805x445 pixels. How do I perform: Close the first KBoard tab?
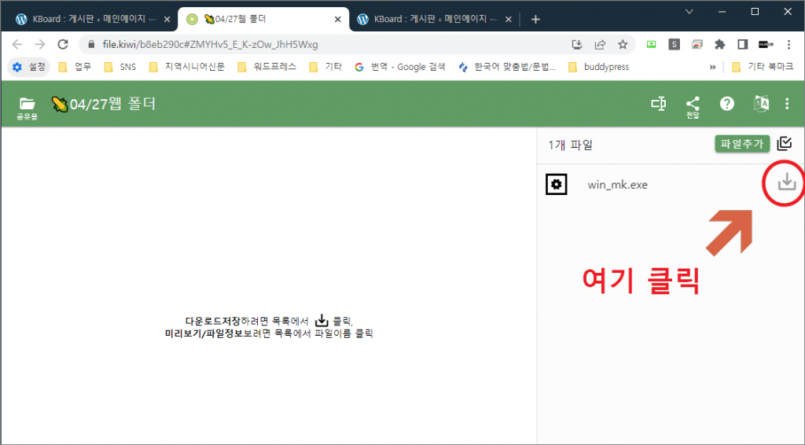coord(167,20)
